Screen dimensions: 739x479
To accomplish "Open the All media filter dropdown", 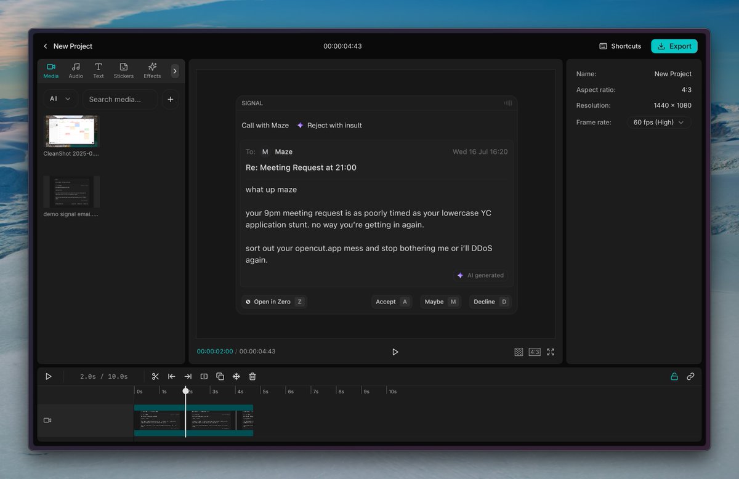I will tap(61, 99).
